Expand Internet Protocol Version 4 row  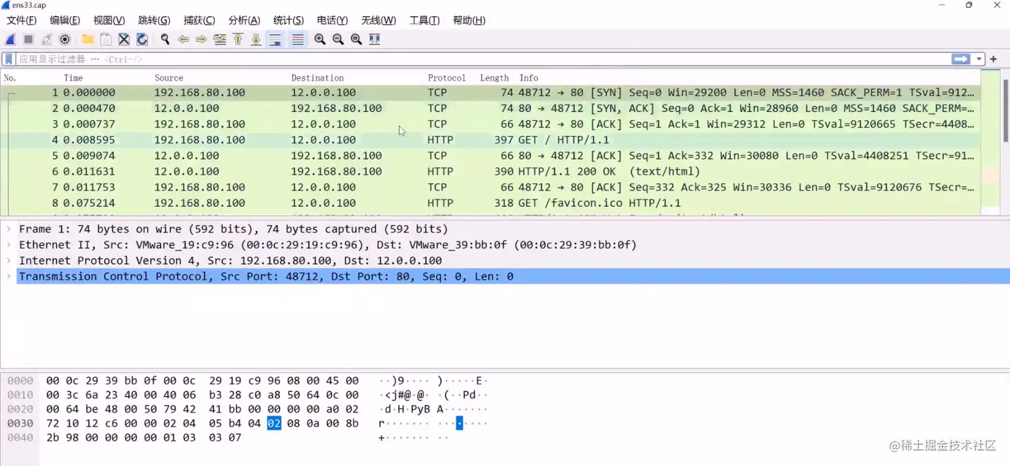click(x=9, y=260)
